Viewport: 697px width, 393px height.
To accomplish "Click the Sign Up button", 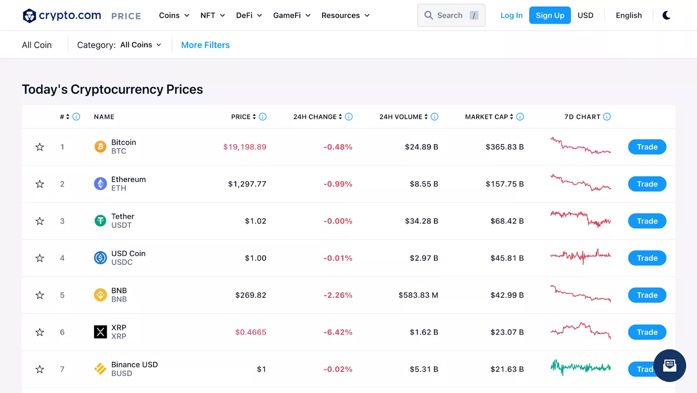I will pos(550,15).
